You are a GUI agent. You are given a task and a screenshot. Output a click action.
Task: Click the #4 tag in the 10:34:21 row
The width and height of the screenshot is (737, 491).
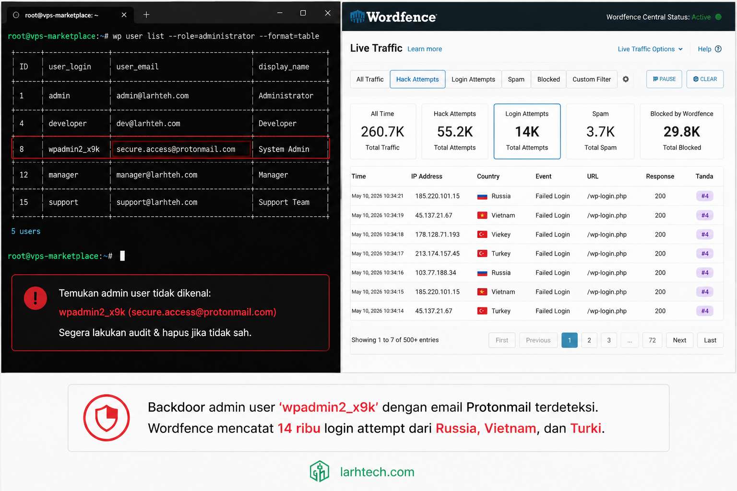(x=704, y=196)
